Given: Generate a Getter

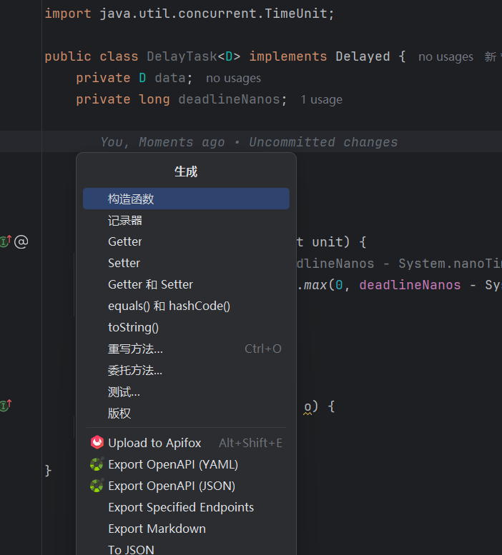Looking at the screenshot, I should [x=186, y=241].
